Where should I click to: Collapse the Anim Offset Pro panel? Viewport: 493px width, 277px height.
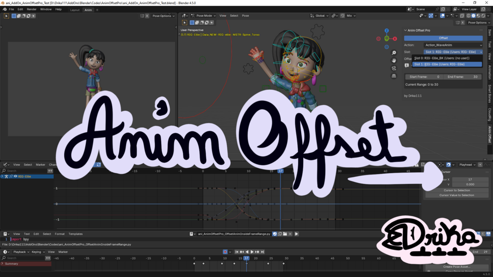[405, 30]
